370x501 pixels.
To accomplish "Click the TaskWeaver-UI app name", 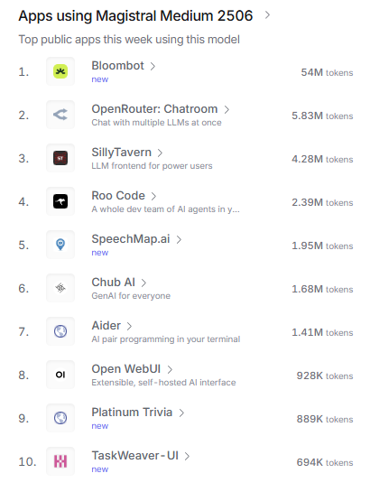I will 135,456.
